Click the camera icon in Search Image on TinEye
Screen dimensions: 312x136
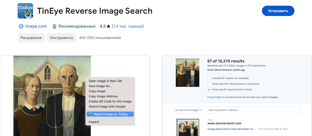tap(91, 114)
